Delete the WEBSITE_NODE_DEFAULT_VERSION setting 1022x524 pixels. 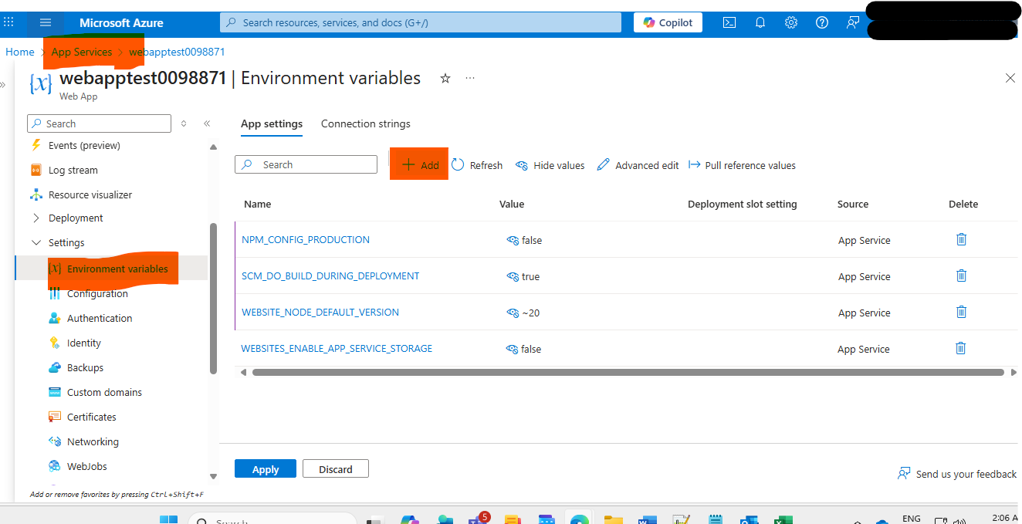tap(961, 312)
